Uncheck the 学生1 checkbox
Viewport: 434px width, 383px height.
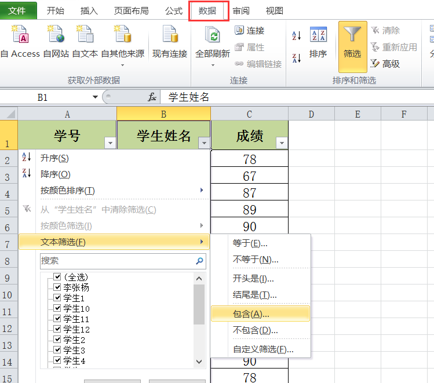pos(57,297)
